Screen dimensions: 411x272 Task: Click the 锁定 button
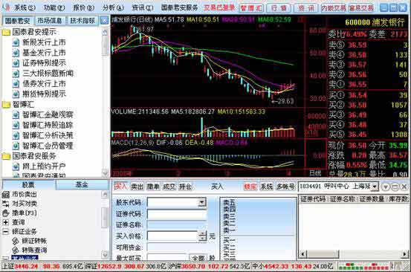click(250, 187)
